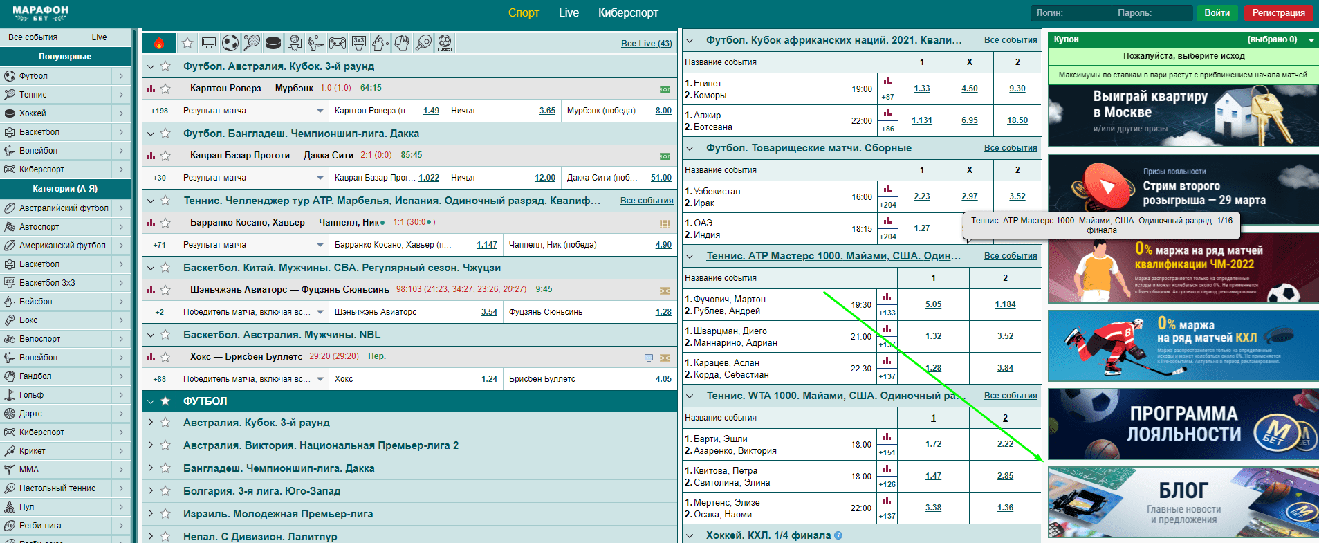Open the esports gamepad filter icon
1319x543 pixels.
coord(338,43)
